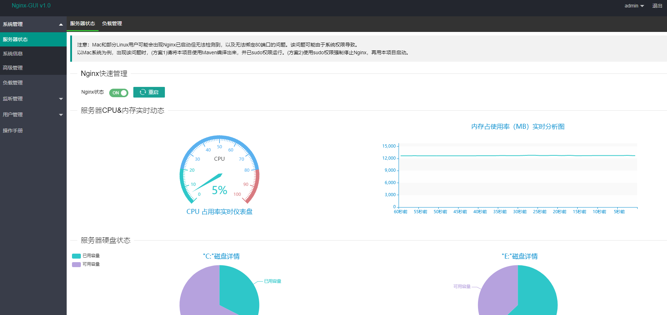Click the 可用容量 label on E: pie

pos(462,287)
